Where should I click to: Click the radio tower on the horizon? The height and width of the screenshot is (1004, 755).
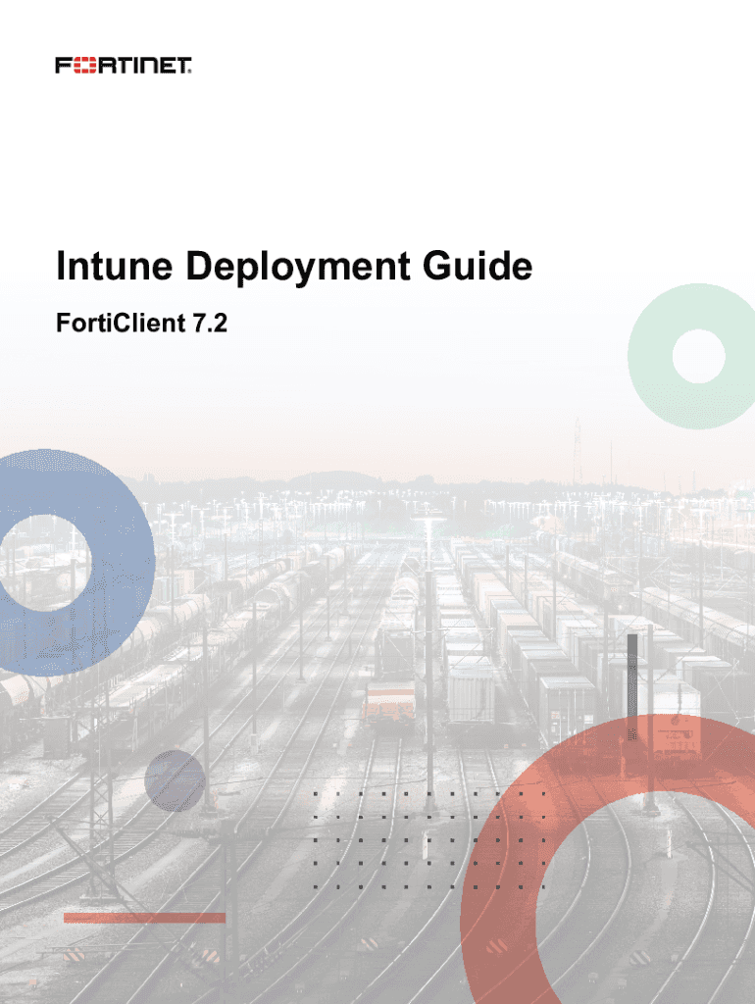pyautogui.click(x=577, y=451)
